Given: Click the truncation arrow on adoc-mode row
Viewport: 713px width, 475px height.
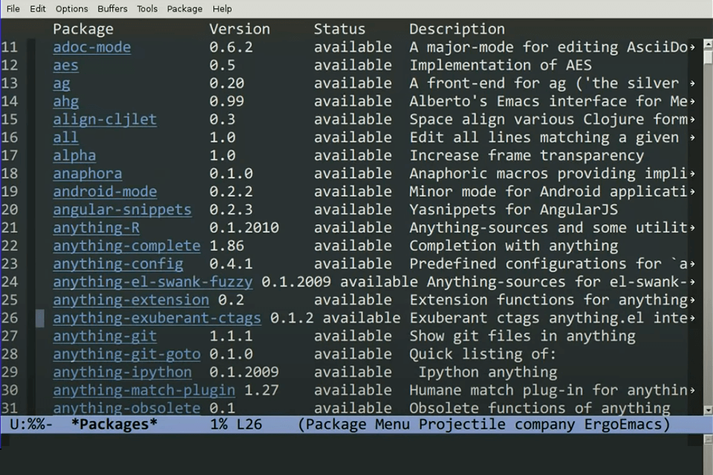Looking at the screenshot, I should [692, 47].
